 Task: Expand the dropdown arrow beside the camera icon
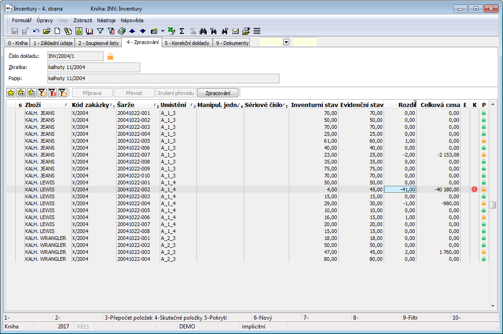click(163, 31)
